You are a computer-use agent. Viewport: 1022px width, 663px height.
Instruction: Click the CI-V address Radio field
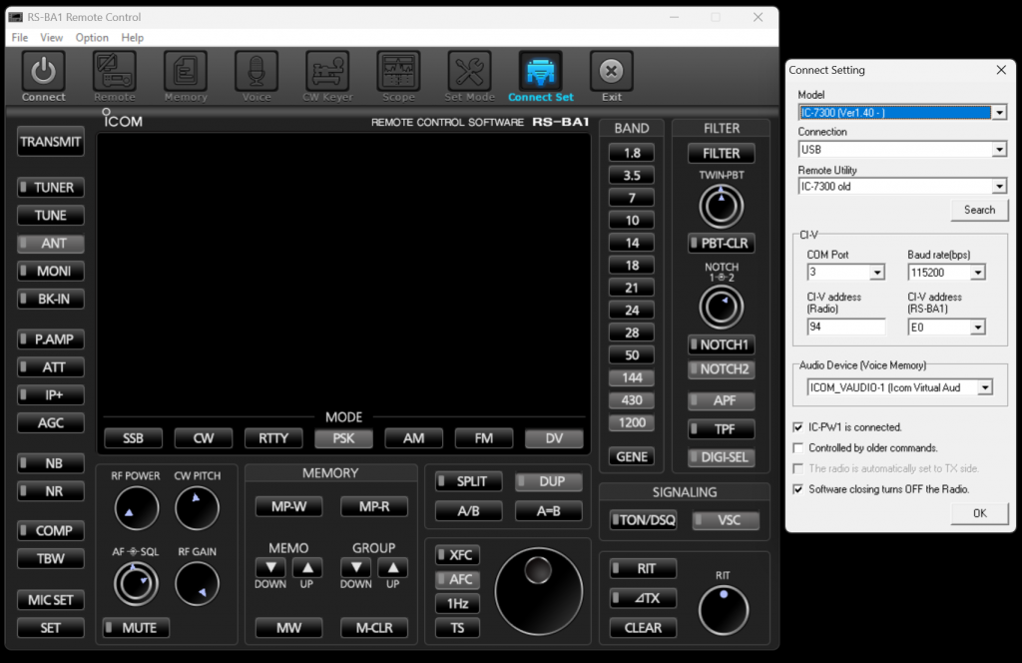pyautogui.click(x=845, y=328)
